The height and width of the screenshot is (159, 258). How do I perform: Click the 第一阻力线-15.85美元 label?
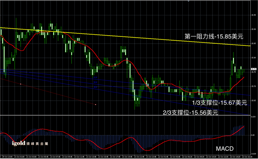214,36
